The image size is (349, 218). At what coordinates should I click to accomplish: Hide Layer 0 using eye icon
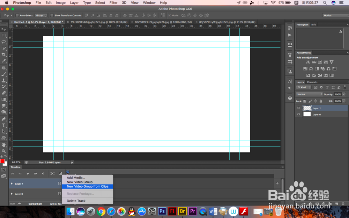click(298, 114)
